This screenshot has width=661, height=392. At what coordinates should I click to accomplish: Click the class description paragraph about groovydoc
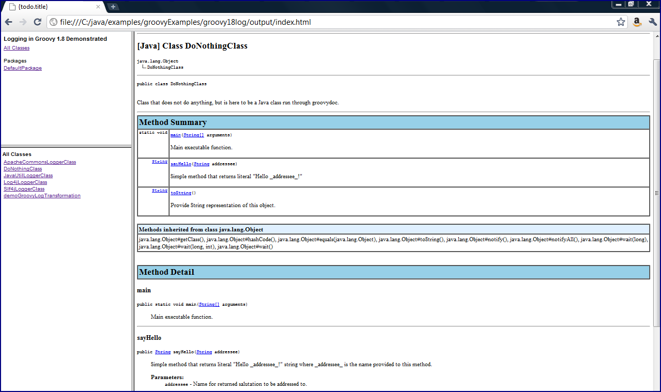[238, 103]
